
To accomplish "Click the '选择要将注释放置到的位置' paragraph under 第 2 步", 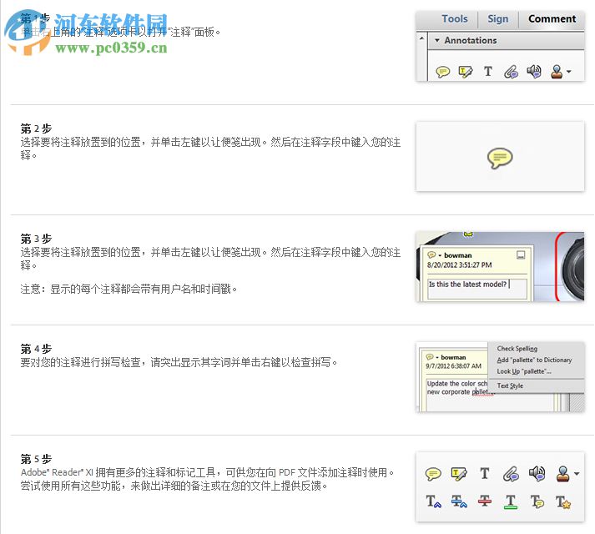I will (x=210, y=149).
